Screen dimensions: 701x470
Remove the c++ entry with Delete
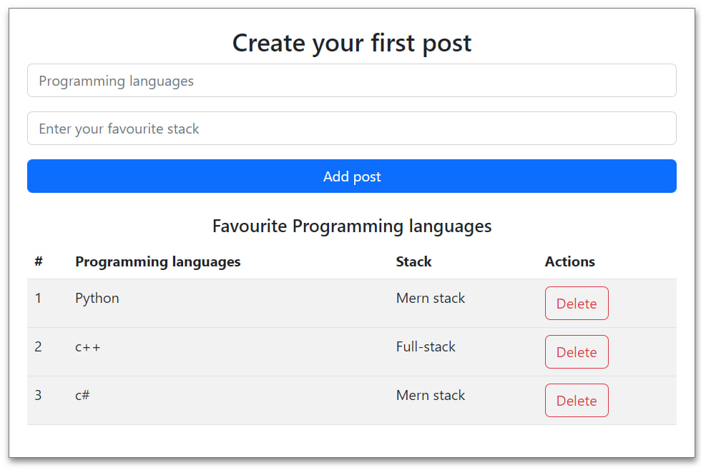pyautogui.click(x=576, y=352)
